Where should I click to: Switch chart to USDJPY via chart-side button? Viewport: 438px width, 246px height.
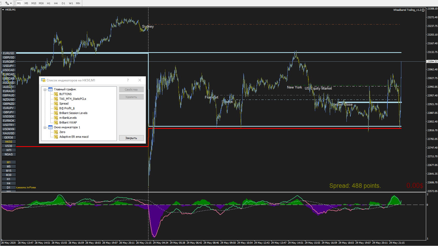[9, 66]
